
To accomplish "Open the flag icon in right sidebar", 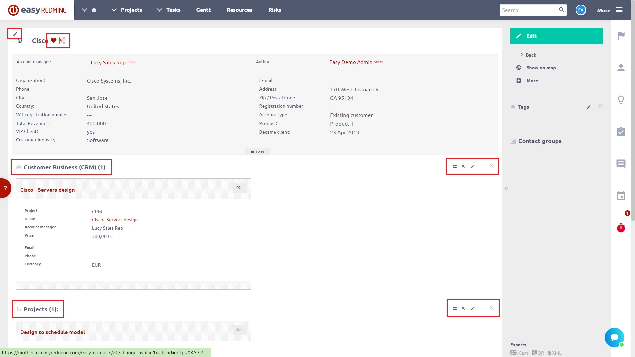I will coord(621,35).
